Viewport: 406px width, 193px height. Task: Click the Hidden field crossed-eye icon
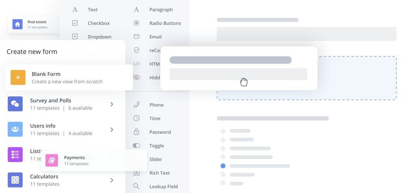(136, 77)
